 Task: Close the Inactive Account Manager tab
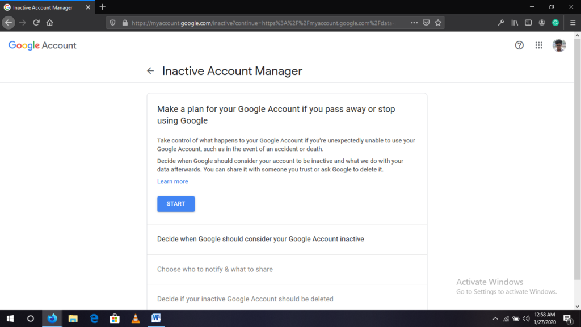pos(88,7)
